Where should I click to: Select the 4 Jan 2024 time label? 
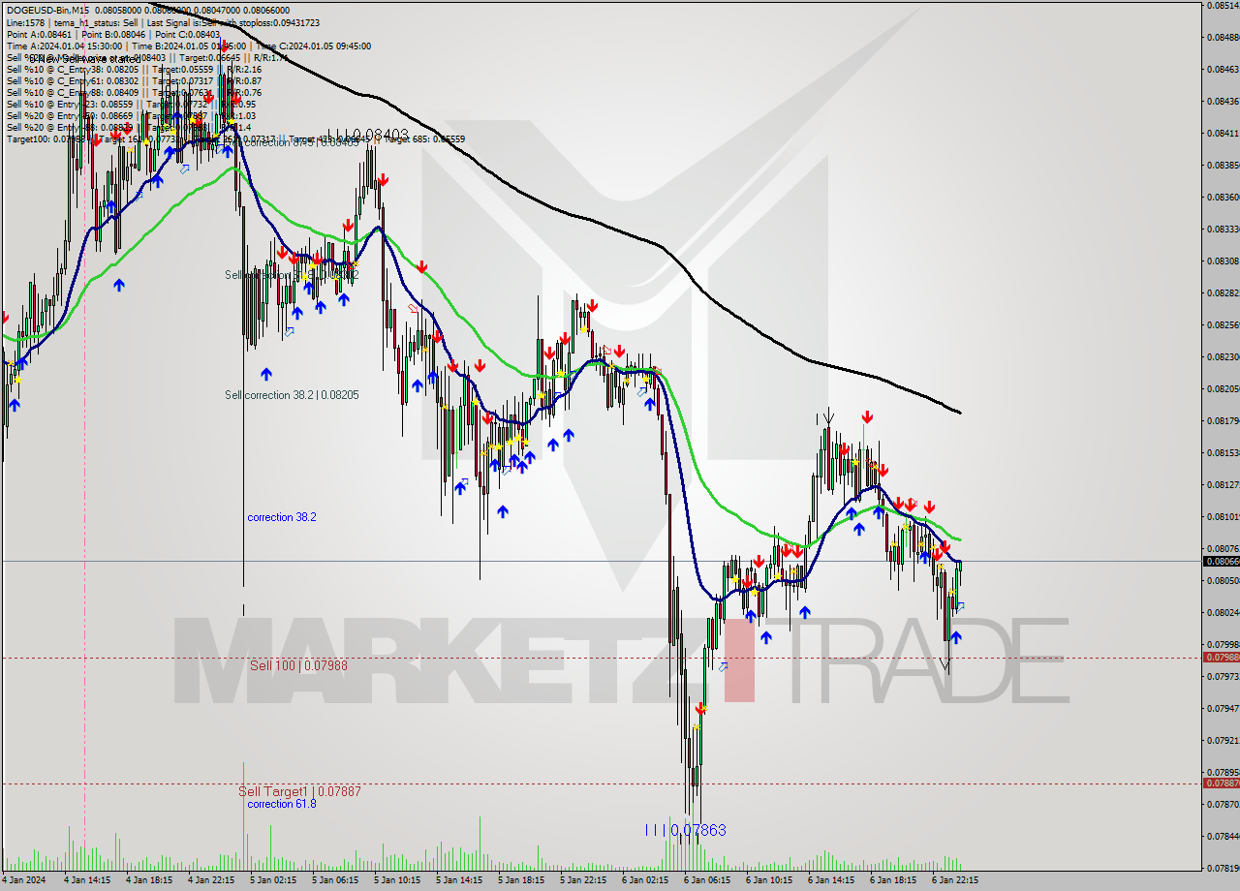[x=22, y=881]
